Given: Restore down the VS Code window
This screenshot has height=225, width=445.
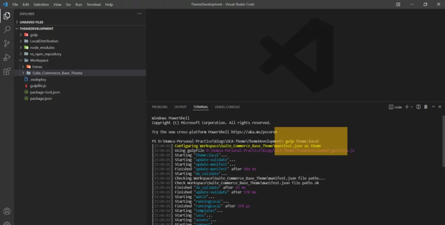Looking at the screenshot, I should point(425,4).
